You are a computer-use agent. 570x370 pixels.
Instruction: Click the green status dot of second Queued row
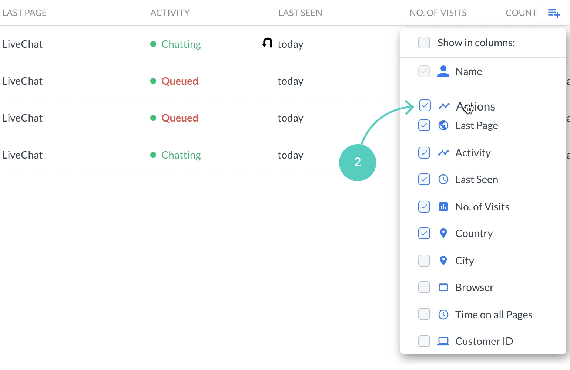pos(153,118)
